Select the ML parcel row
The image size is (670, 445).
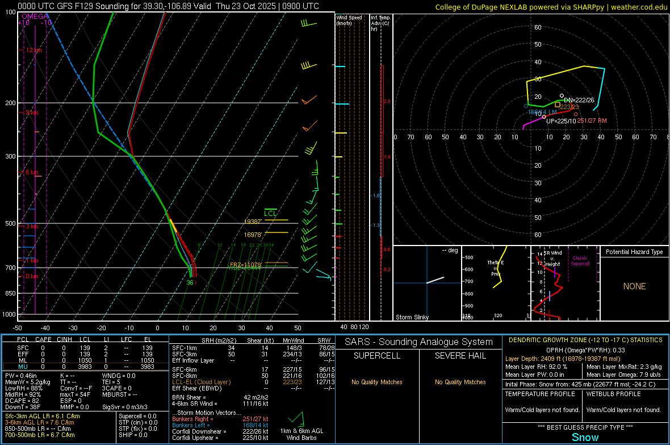point(85,360)
